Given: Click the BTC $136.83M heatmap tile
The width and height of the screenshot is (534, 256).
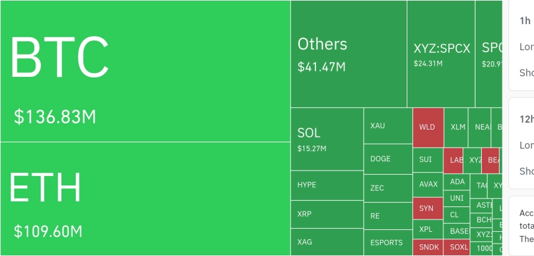Looking at the screenshot, I should coord(145,71).
